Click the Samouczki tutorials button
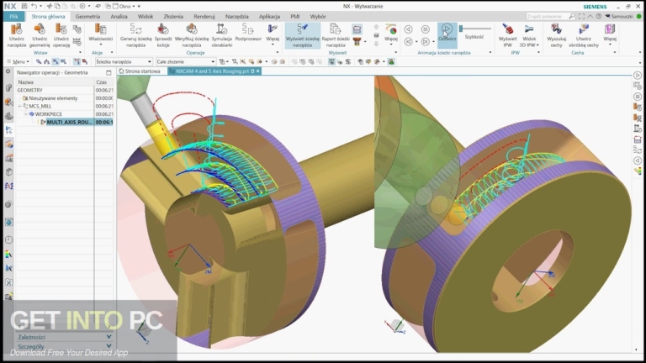Screen dimensions: 646x363 [x=619, y=16]
